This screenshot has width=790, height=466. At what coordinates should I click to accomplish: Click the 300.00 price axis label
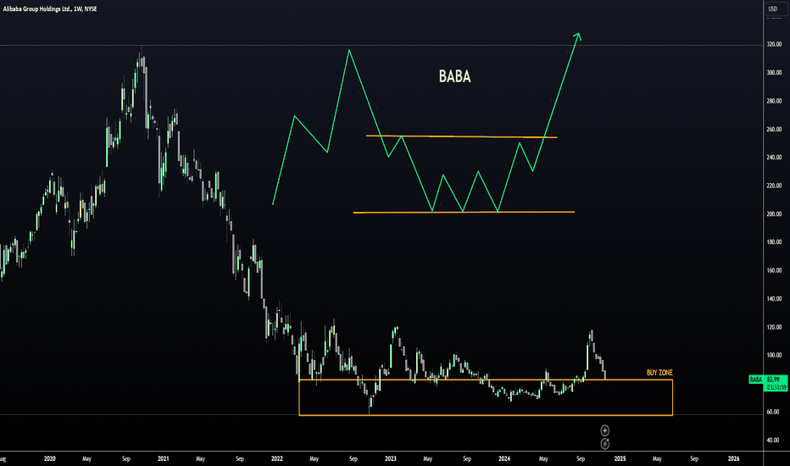coord(774,73)
